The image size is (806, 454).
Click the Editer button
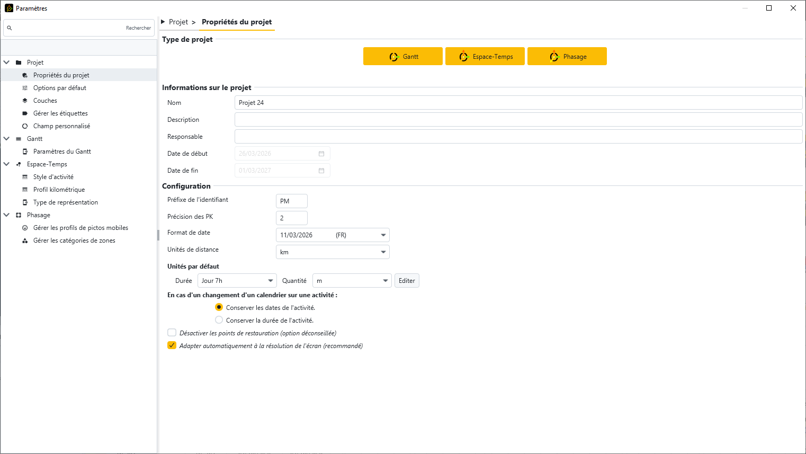tap(407, 281)
